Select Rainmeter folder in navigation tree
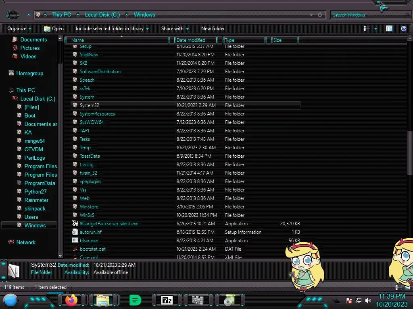Image resolution: width=413 pixels, height=309 pixels. tap(36, 200)
